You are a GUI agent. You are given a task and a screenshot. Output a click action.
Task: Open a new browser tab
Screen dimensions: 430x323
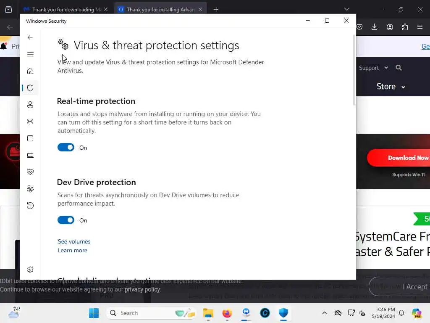click(216, 10)
